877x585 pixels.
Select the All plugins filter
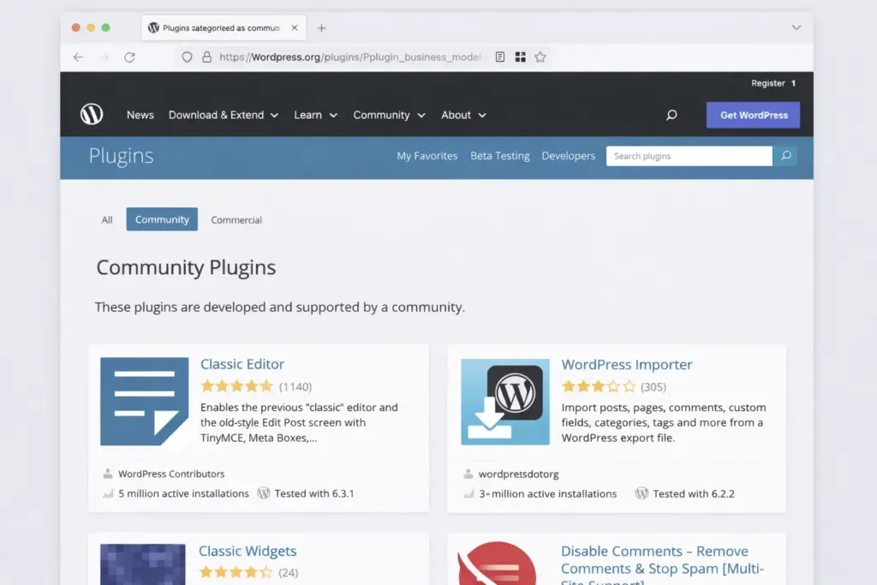107,220
